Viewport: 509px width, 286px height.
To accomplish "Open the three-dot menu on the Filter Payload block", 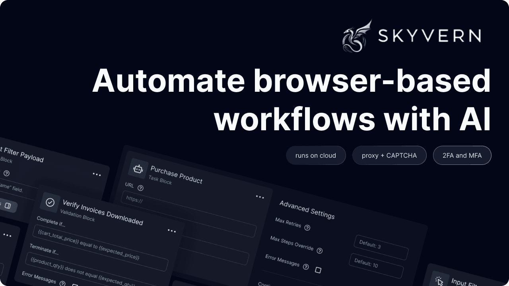I will 97,174.
